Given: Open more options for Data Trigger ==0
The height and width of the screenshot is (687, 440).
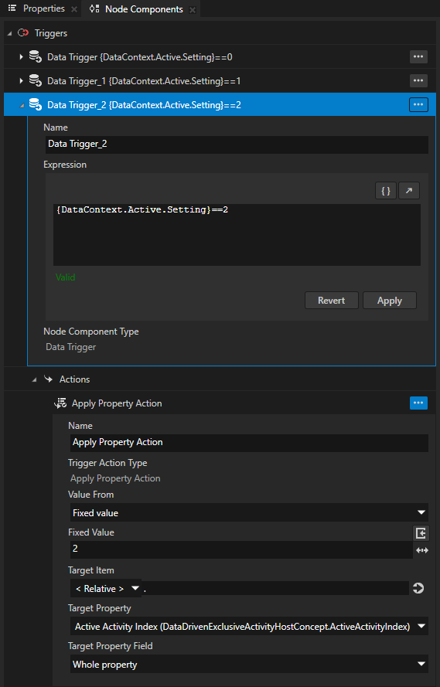Looking at the screenshot, I should click(x=418, y=56).
